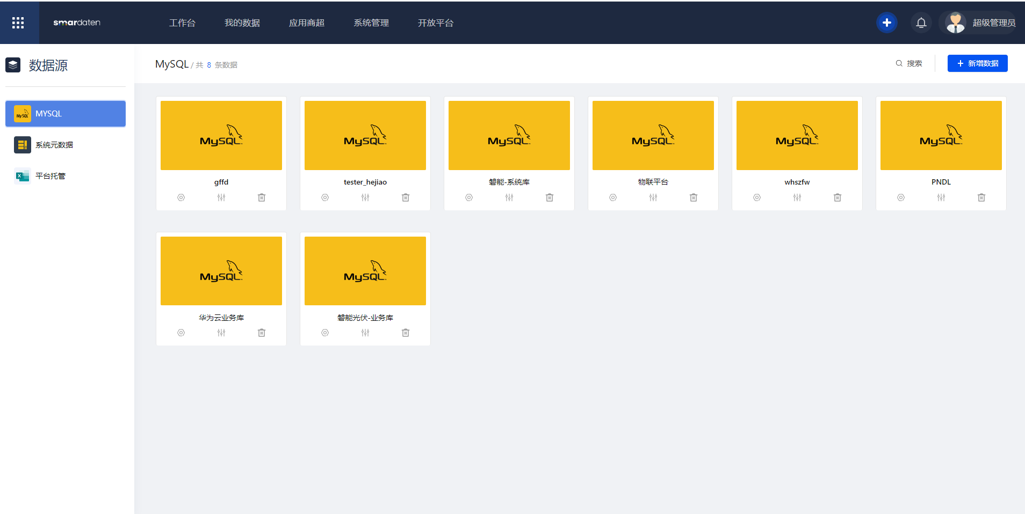Click the 物联平台 MySQL thumbnail
The height and width of the screenshot is (514, 1025).
click(x=653, y=135)
